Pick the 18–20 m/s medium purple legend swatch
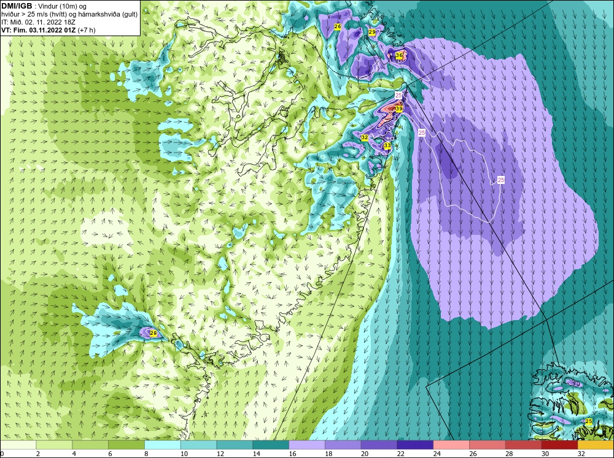Screen dimensions: 614x458 (343, 445)
